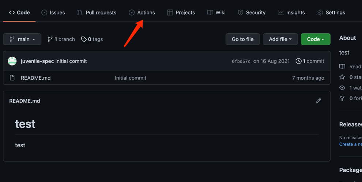Viewport: 362px width, 182px height.
Task: Go to the Settings tab
Action: [x=331, y=12]
